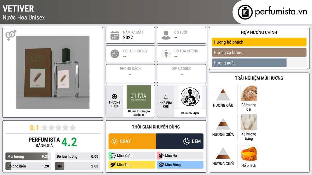Click the Hương cuối pyramid icon
Viewport: 312px width, 175px height.
(x=223, y=153)
